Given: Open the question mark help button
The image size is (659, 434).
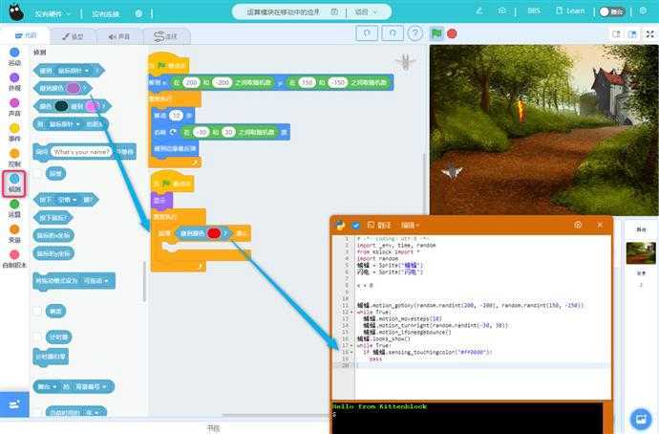Looking at the screenshot, I should coord(415,33).
